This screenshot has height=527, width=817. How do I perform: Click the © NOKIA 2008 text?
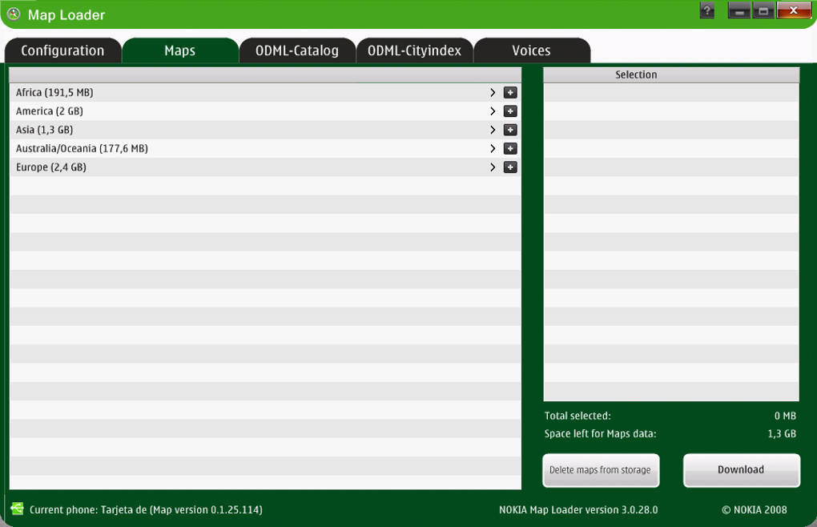[755, 510]
